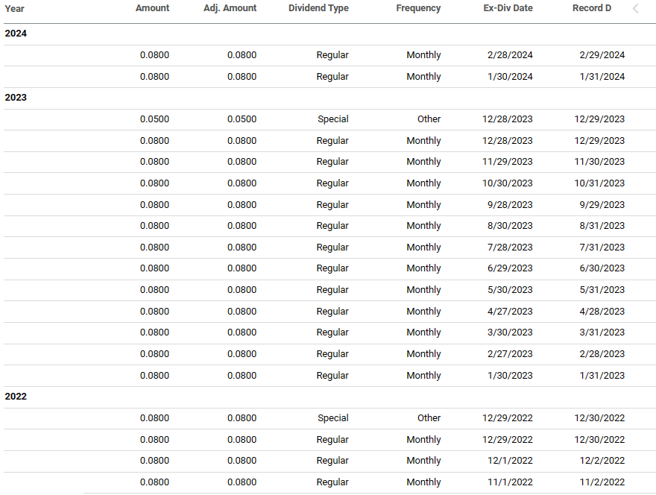Click the 0.0500 amount cell
The height and width of the screenshot is (495, 656).
click(154, 119)
